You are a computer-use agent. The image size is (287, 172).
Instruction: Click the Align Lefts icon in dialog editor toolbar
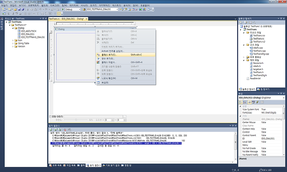click(x=9, y=14)
